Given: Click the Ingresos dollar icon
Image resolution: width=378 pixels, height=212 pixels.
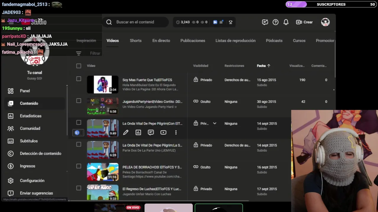Looking at the screenshot, I should coord(11,166).
